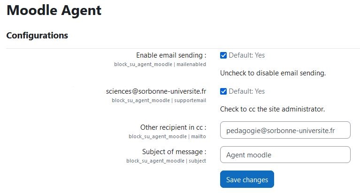Toggle the cc site administrator checkbox

[223, 91]
